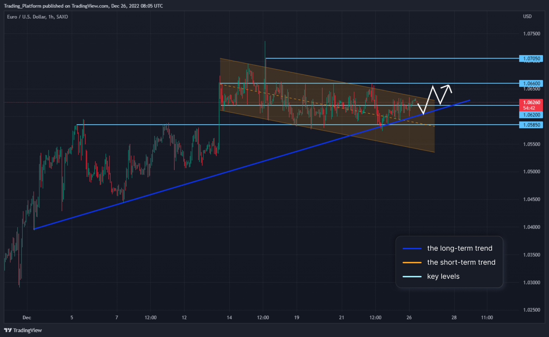This screenshot has height=337, width=549.
Task: Click the 11:00 label on time axis
Action: (487, 318)
